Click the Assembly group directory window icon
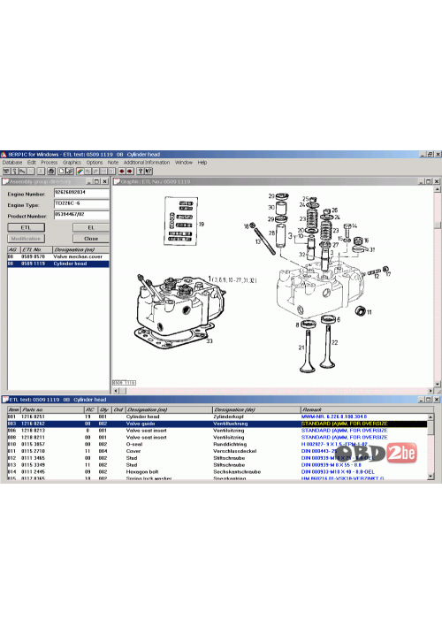 click(x=5, y=181)
